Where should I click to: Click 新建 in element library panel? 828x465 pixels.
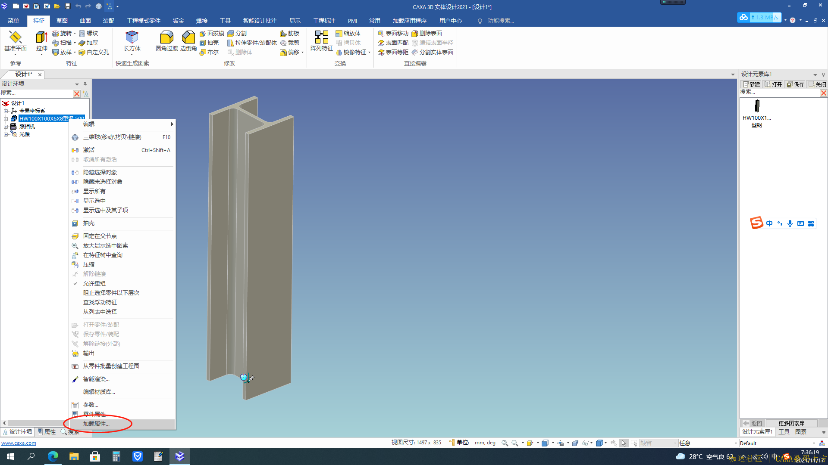point(752,84)
